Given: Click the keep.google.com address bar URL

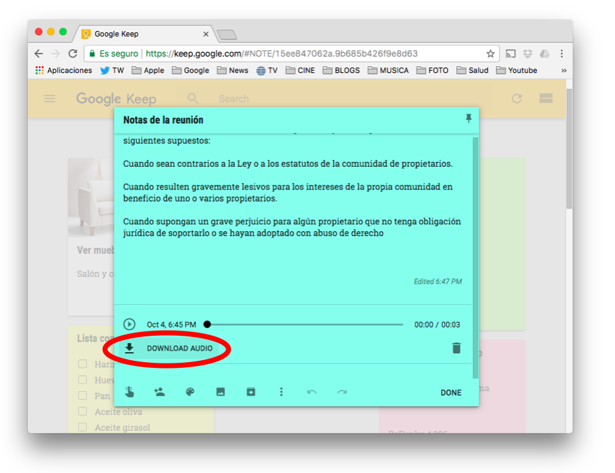Looking at the screenshot, I should pyautogui.click(x=282, y=54).
